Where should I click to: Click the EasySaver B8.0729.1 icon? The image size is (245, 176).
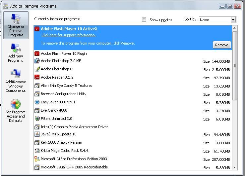tap(37, 102)
